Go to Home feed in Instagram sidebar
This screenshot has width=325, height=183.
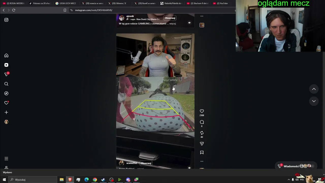pyautogui.click(x=6, y=55)
